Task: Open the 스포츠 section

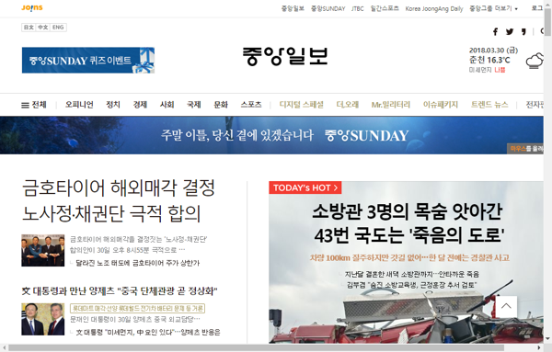Action: click(x=251, y=105)
